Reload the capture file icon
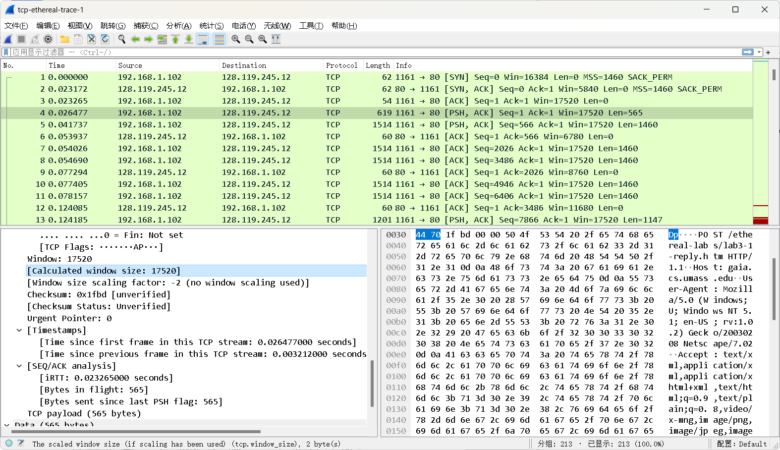 coord(105,39)
